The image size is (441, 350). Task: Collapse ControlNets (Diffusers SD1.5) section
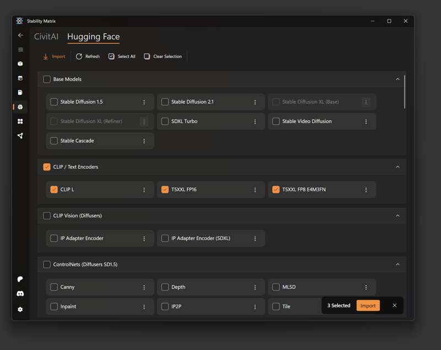tap(397, 265)
